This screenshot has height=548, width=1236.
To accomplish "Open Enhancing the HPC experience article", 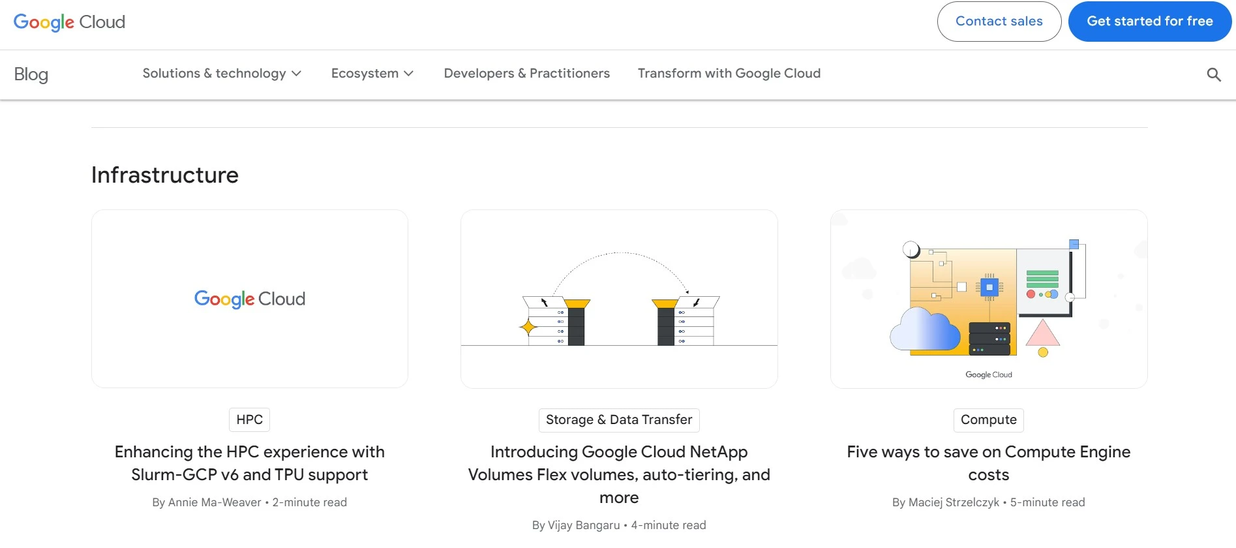I will pyautogui.click(x=250, y=463).
